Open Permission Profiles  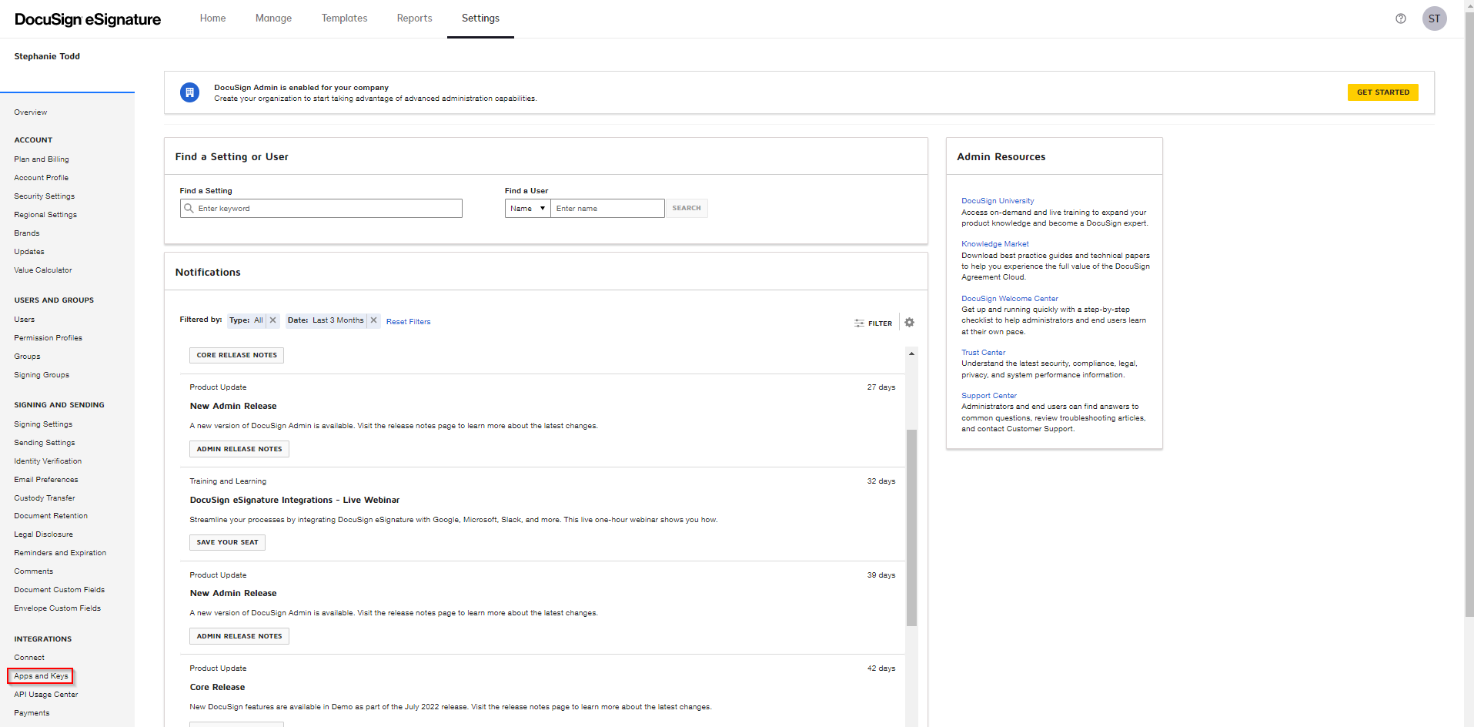(48, 338)
